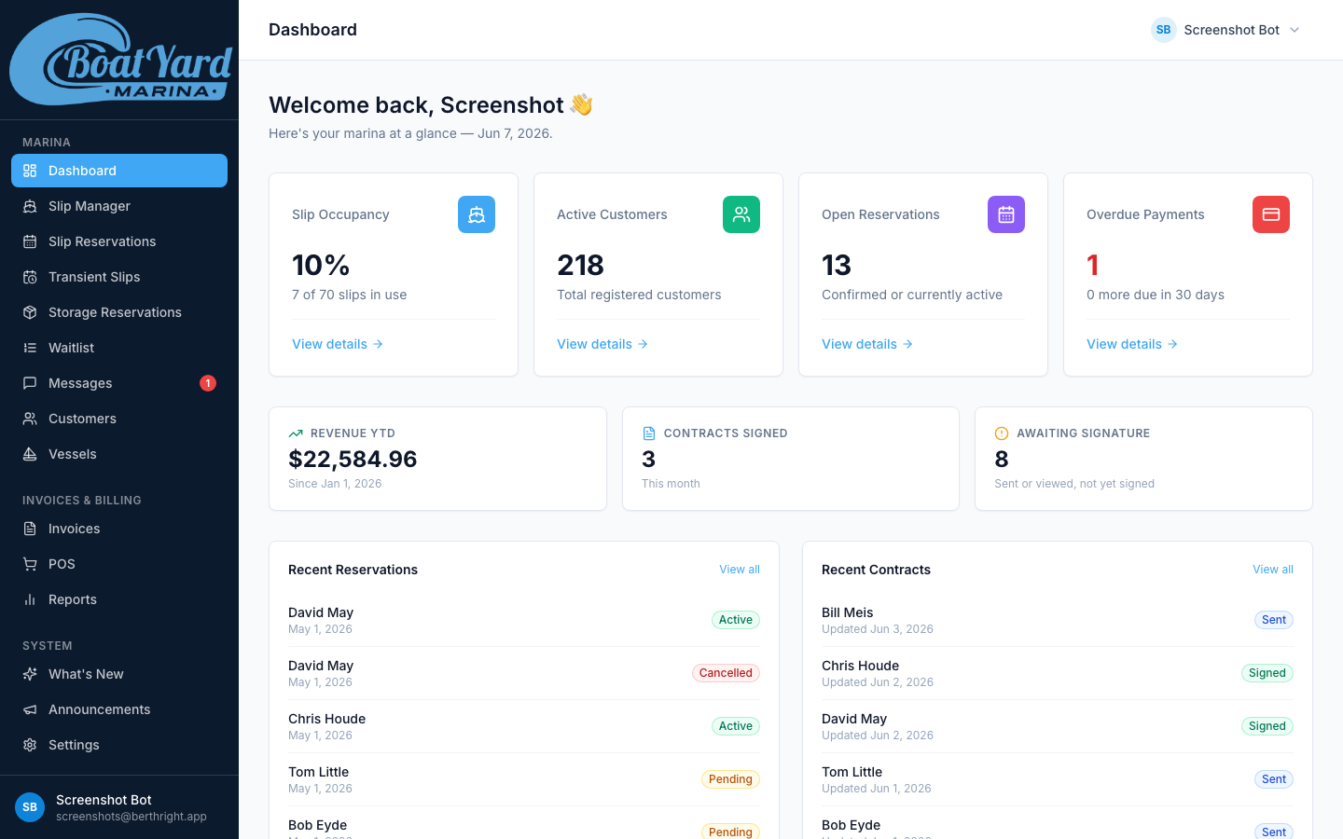Click the Sent badge for Bill Meis contract

click(1274, 620)
